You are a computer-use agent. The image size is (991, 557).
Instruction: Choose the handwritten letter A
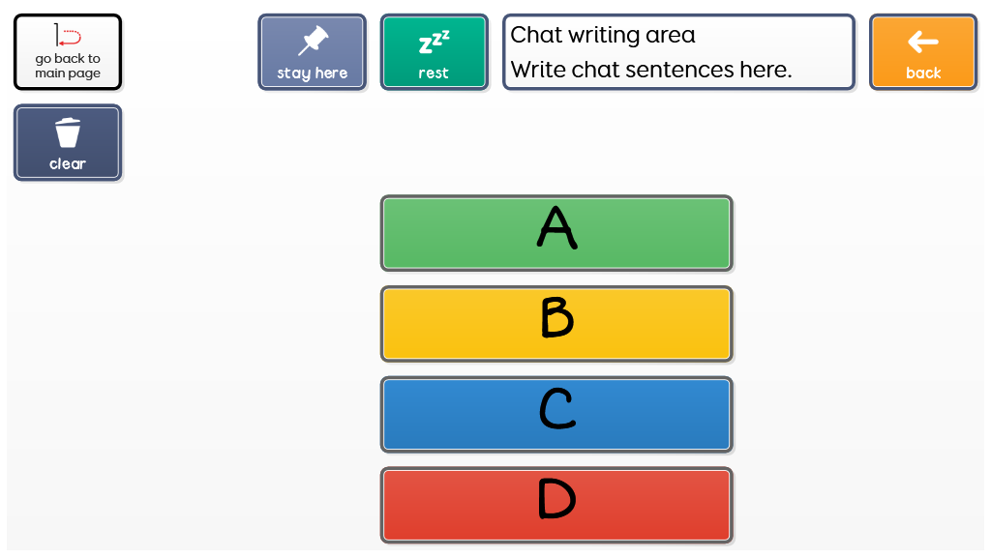pos(556,228)
